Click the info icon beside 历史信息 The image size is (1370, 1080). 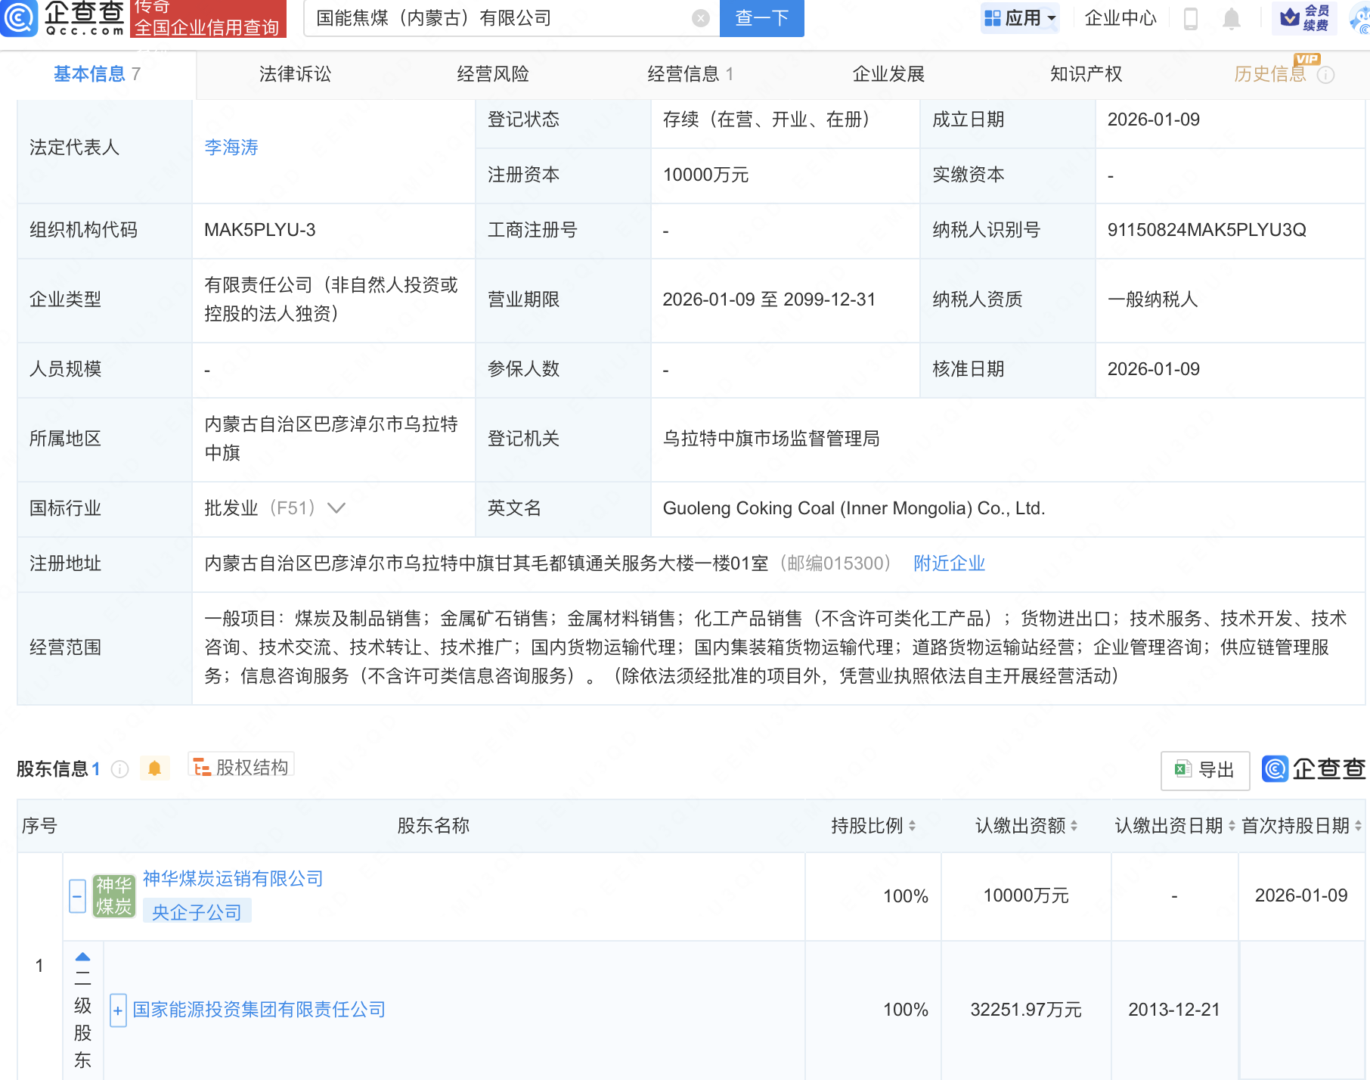point(1326,75)
